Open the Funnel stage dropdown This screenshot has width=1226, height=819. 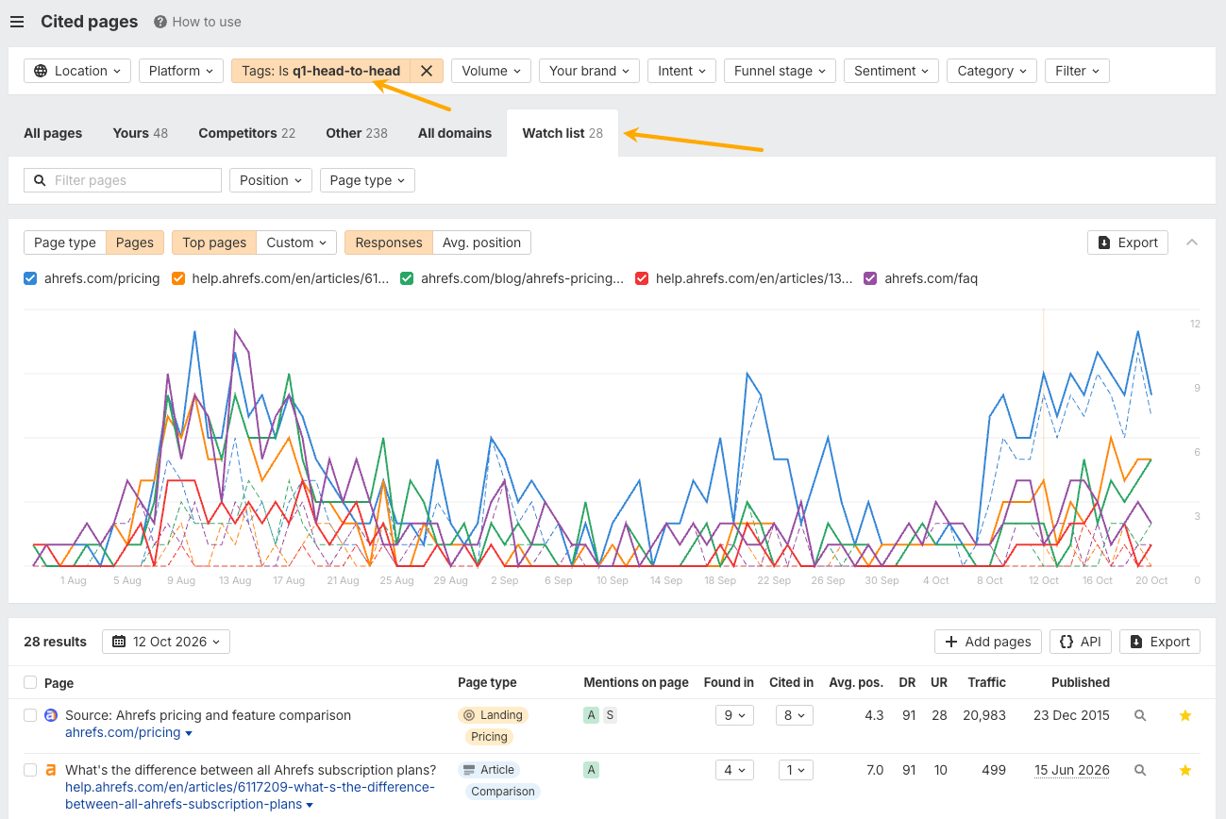[780, 71]
